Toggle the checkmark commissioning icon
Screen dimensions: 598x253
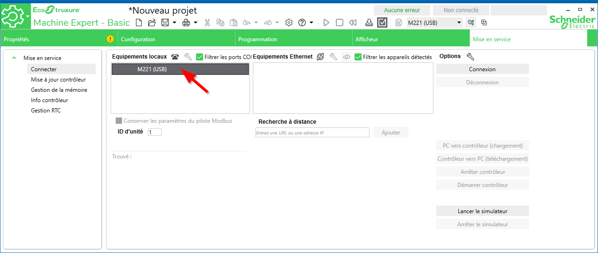(382, 22)
